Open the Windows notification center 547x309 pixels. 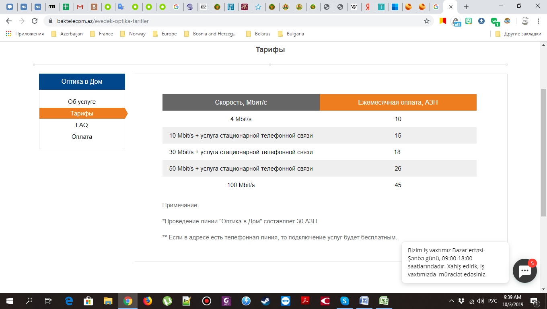[535, 301]
